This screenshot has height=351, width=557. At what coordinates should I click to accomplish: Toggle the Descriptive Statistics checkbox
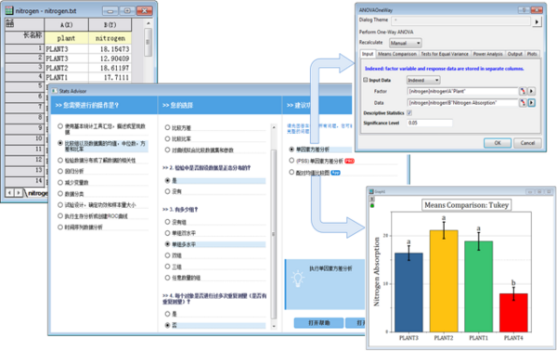click(x=409, y=113)
